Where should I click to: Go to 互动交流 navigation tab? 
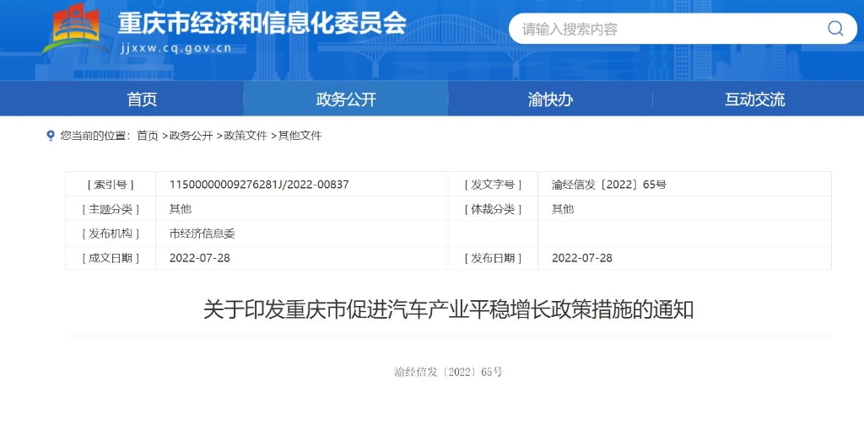(754, 99)
